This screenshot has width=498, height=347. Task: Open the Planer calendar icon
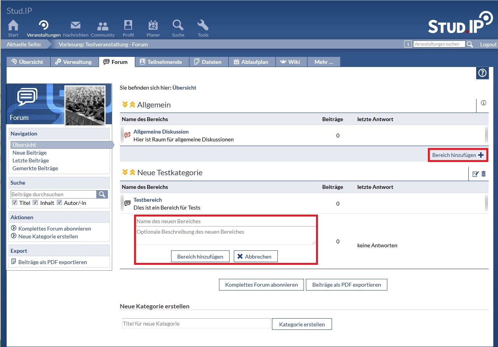(x=153, y=26)
